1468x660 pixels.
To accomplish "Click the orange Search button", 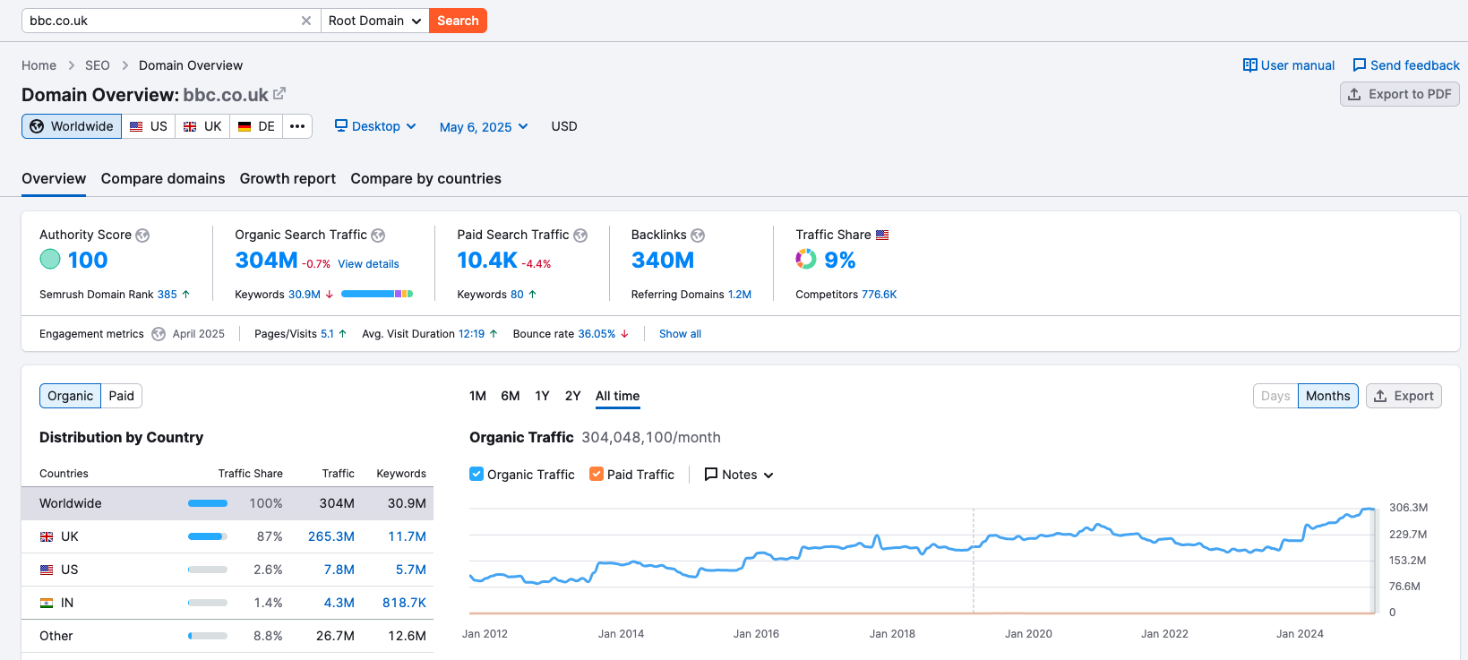I will pyautogui.click(x=458, y=21).
